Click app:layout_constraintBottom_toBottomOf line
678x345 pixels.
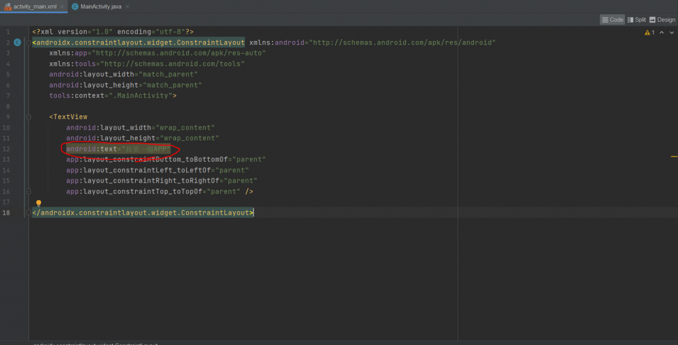(166, 160)
